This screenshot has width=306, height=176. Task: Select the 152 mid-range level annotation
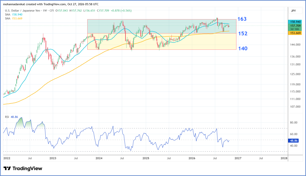(x=243, y=34)
